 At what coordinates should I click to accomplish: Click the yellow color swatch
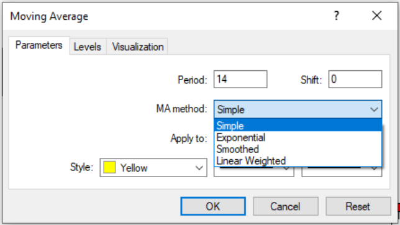pos(109,168)
